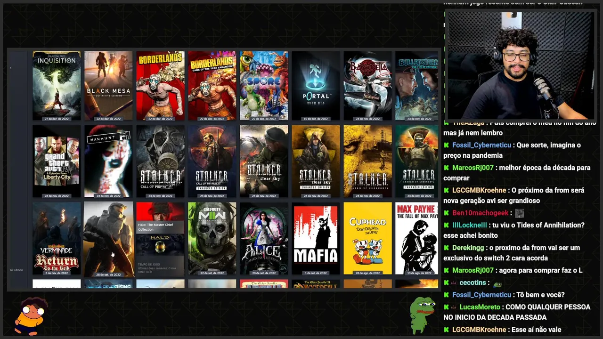The height and width of the screenshot is (339, 603).
Task: Open LucasMoreto's chat profile
Action: 480,307
